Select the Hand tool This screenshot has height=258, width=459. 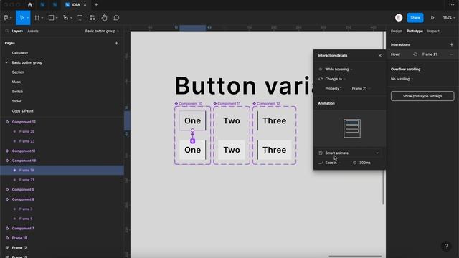tap(104, 18)
